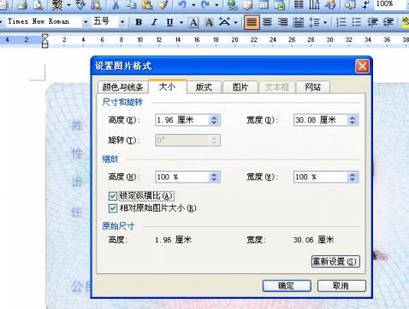Click the Insert Excel Worksheet icon
The image size is (409, 309).
[280, 4]
